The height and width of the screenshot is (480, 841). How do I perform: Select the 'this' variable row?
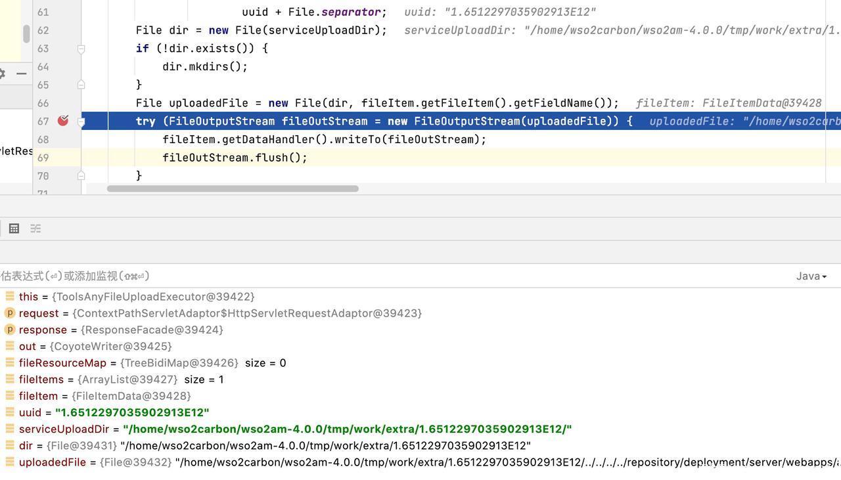(x=420, y=297)
